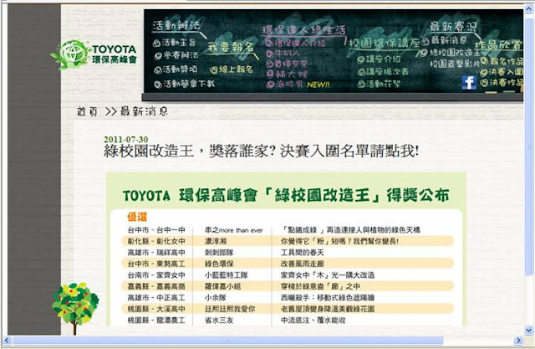Open the headline 綠校園改造王，獎落誰家?
The height and width of the screenshot is (349, 535).
(x=262, y=151)
